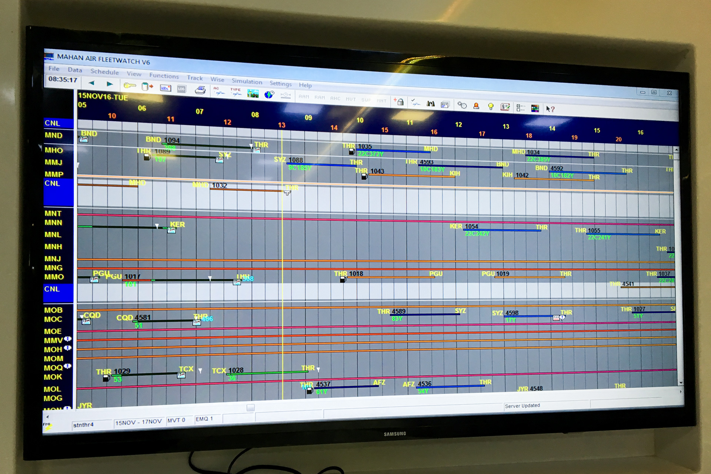Screen dimensions: 711x474
Task: Click the AAM toolbar button
Action: click(304, 97)
